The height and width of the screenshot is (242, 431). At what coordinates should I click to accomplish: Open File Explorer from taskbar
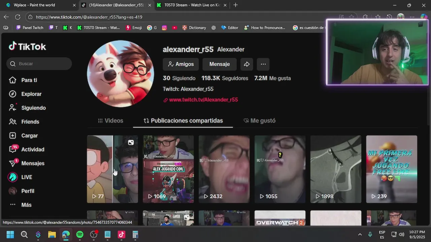tap(52, 235)
